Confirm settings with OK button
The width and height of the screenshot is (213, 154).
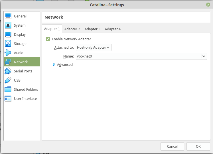[198, 146]
